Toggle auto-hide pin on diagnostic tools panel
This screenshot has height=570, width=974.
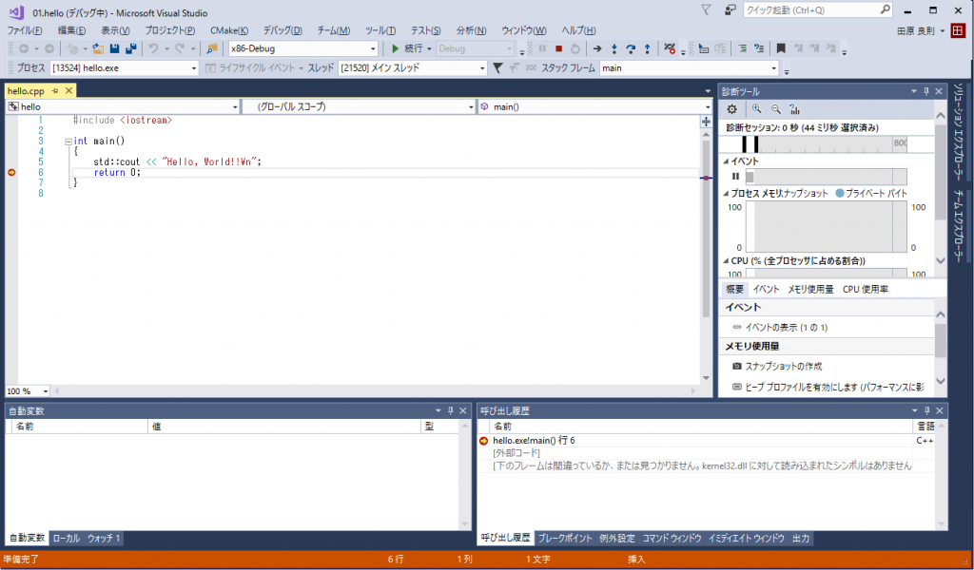coord(926,91)
